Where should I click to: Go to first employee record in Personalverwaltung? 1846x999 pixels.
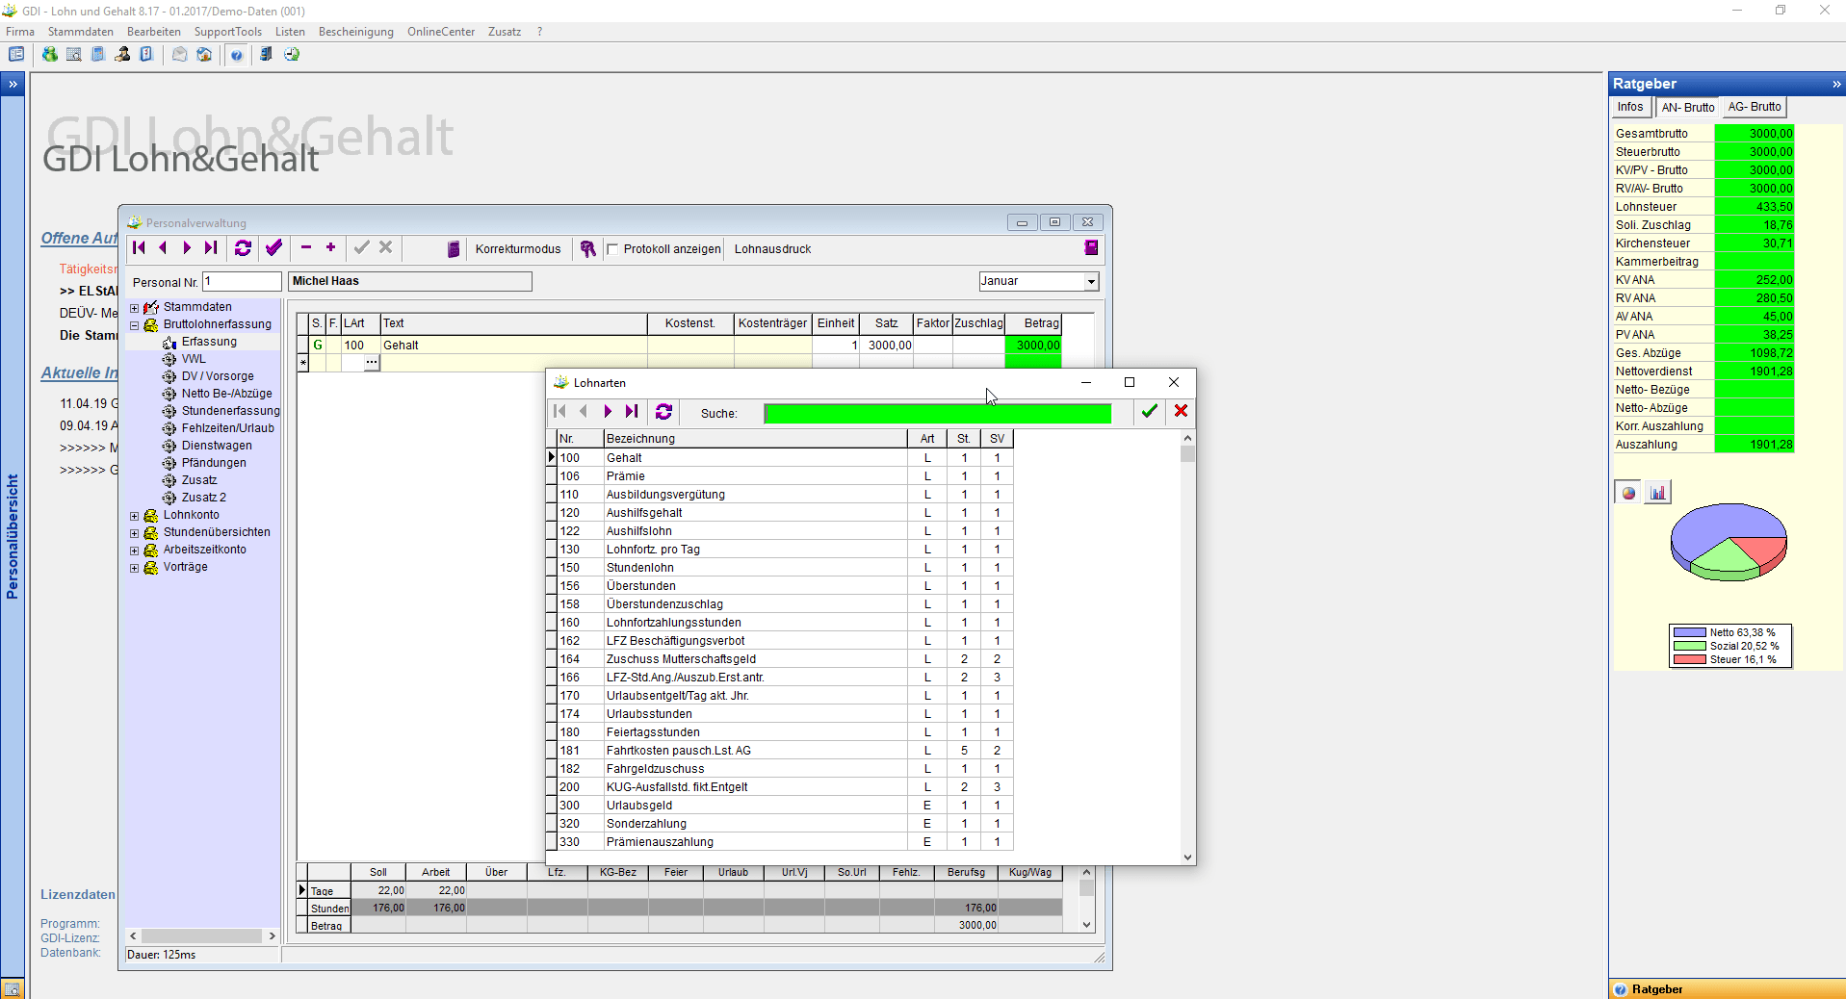point(139,248)
